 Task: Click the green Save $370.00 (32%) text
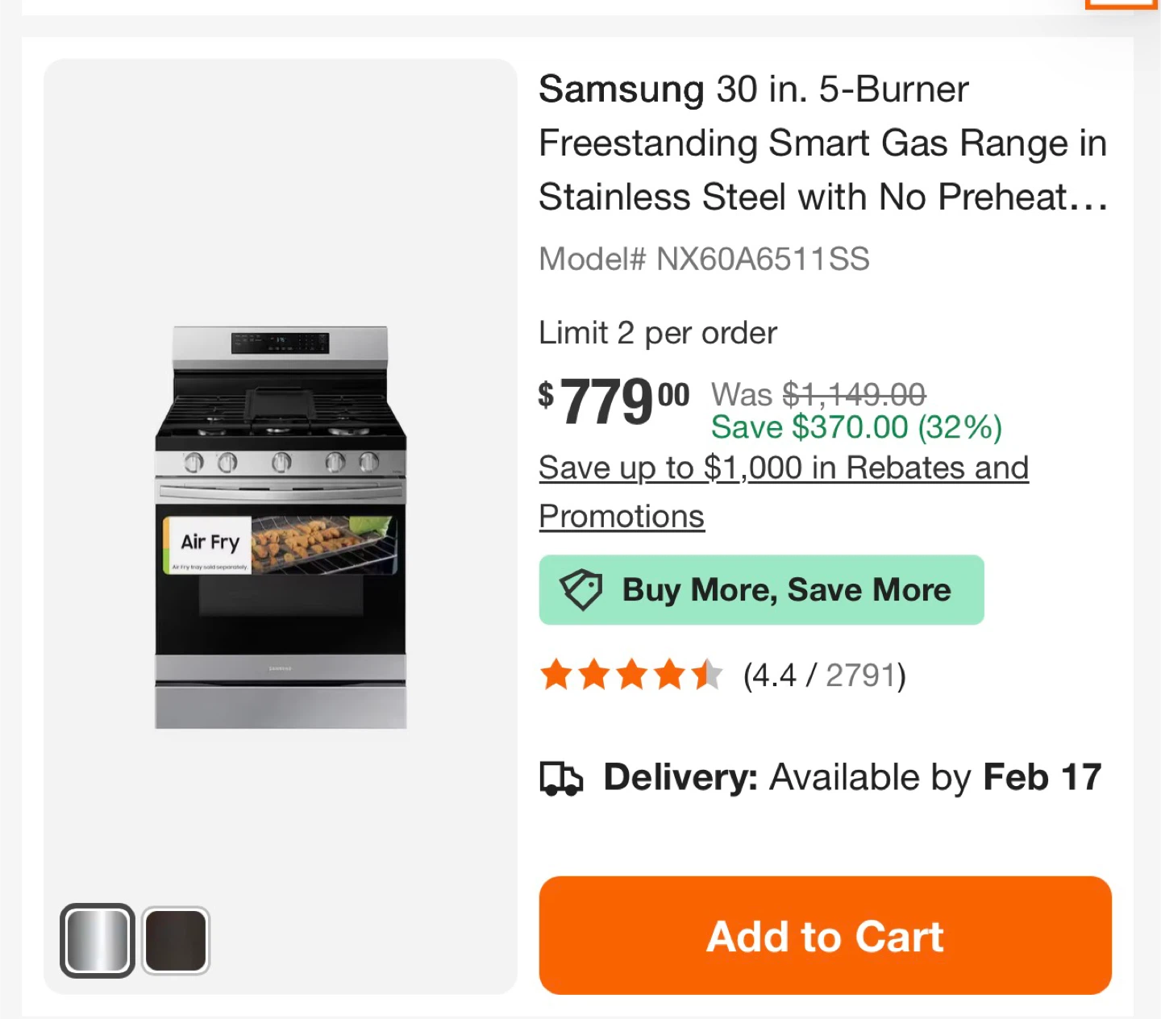856,427
